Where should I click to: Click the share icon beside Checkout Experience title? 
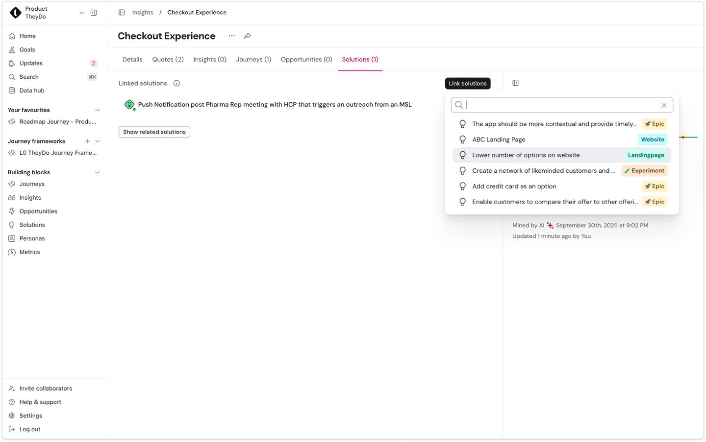click(x=247, y=36)
